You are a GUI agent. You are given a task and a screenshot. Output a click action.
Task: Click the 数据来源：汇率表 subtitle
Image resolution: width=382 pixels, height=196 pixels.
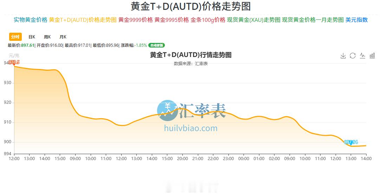click(191, 64)
